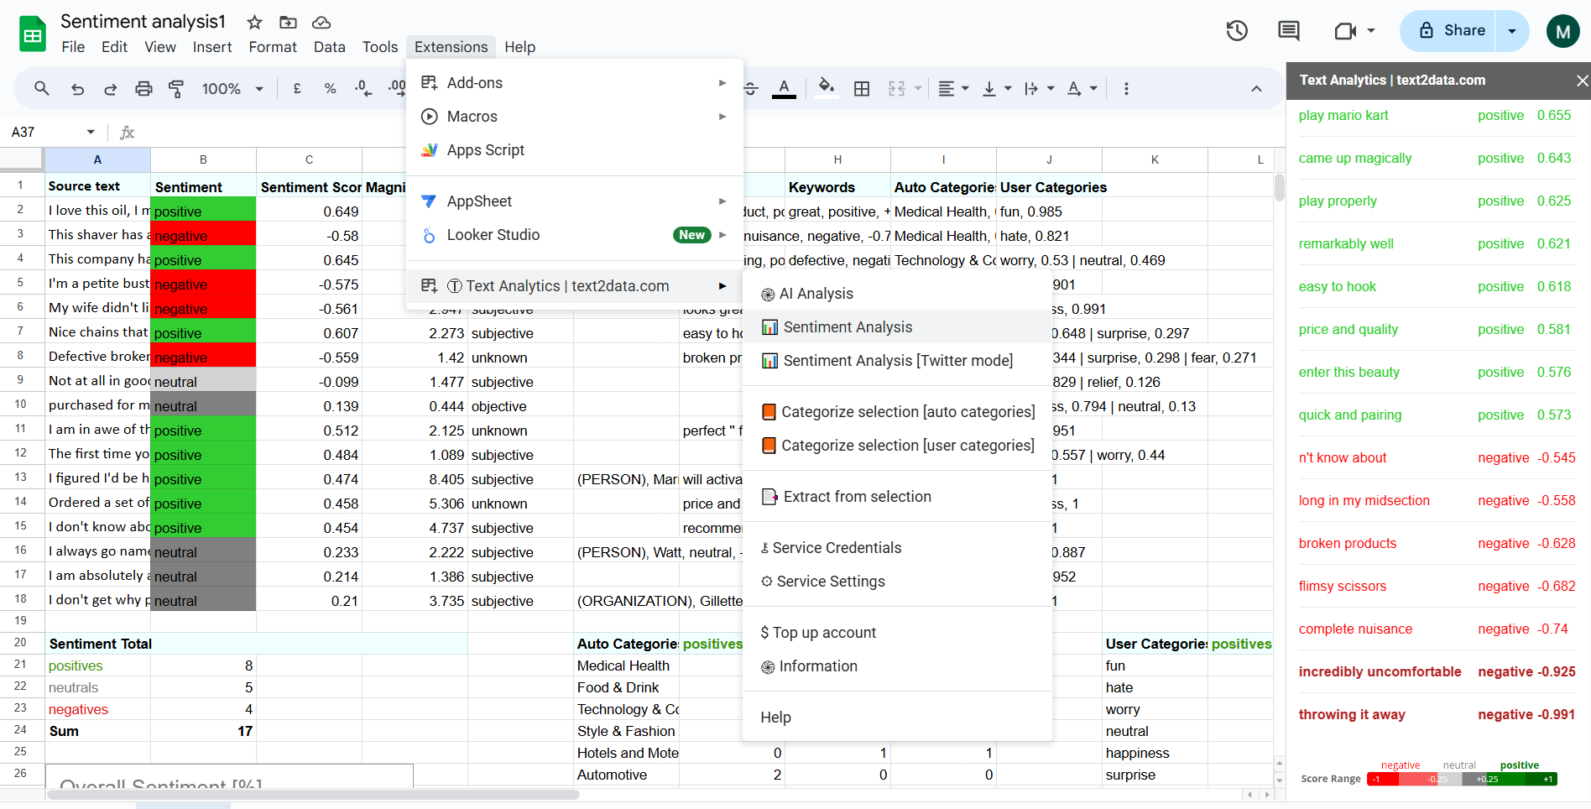Image resolution: width=1591 pixels, height=809 pixels.
Task: Open toolbar more options three dots
Action: coord(1126,89)
